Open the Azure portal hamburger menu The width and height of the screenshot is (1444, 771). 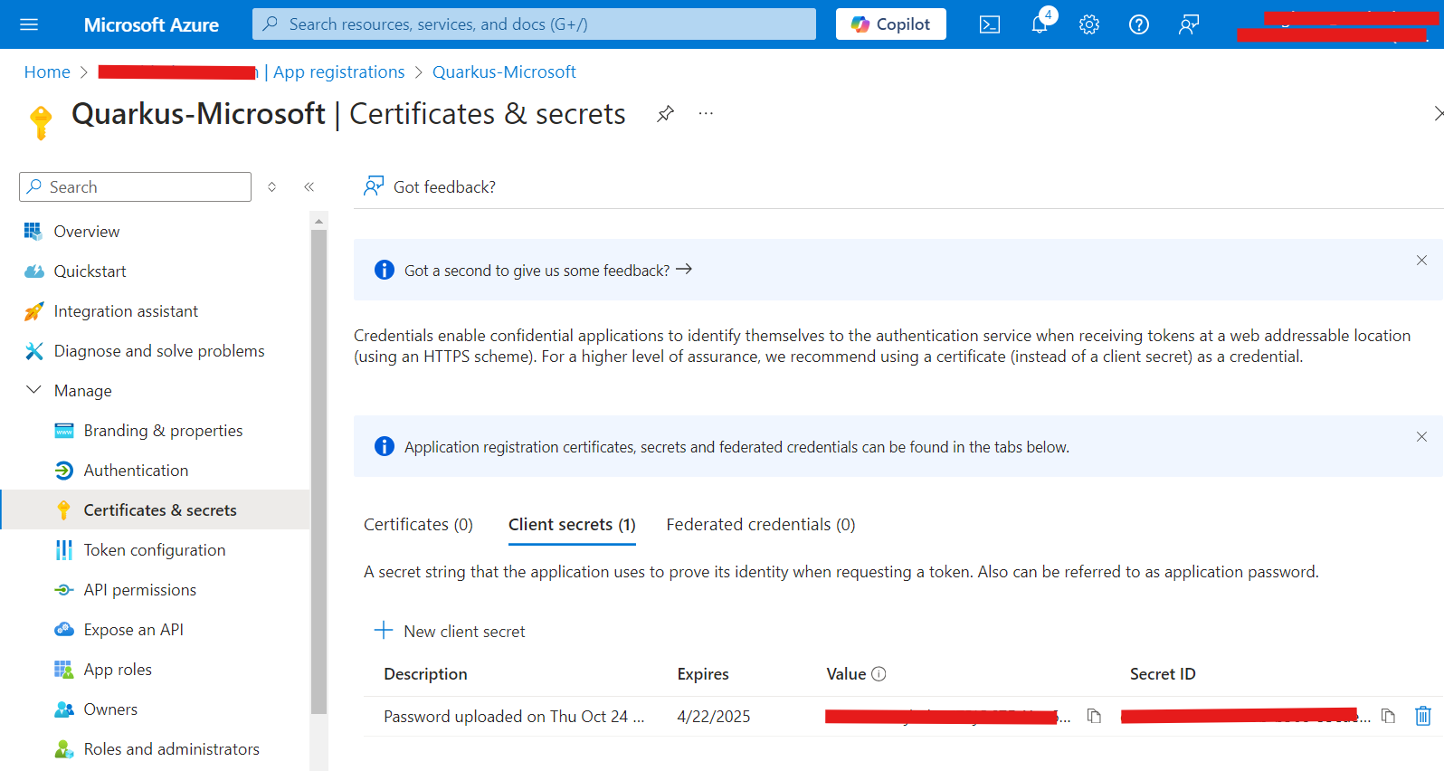[x=29, y=24]
